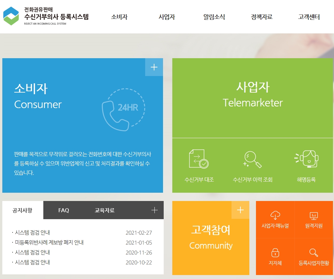334x279 pixels.
Task: Click the monitor icon for 원격지원
Action: (x=314, y=216)
